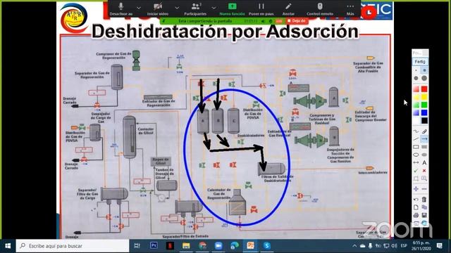
Task: Show hidden tray icons chevron
Action: (354, 246)
